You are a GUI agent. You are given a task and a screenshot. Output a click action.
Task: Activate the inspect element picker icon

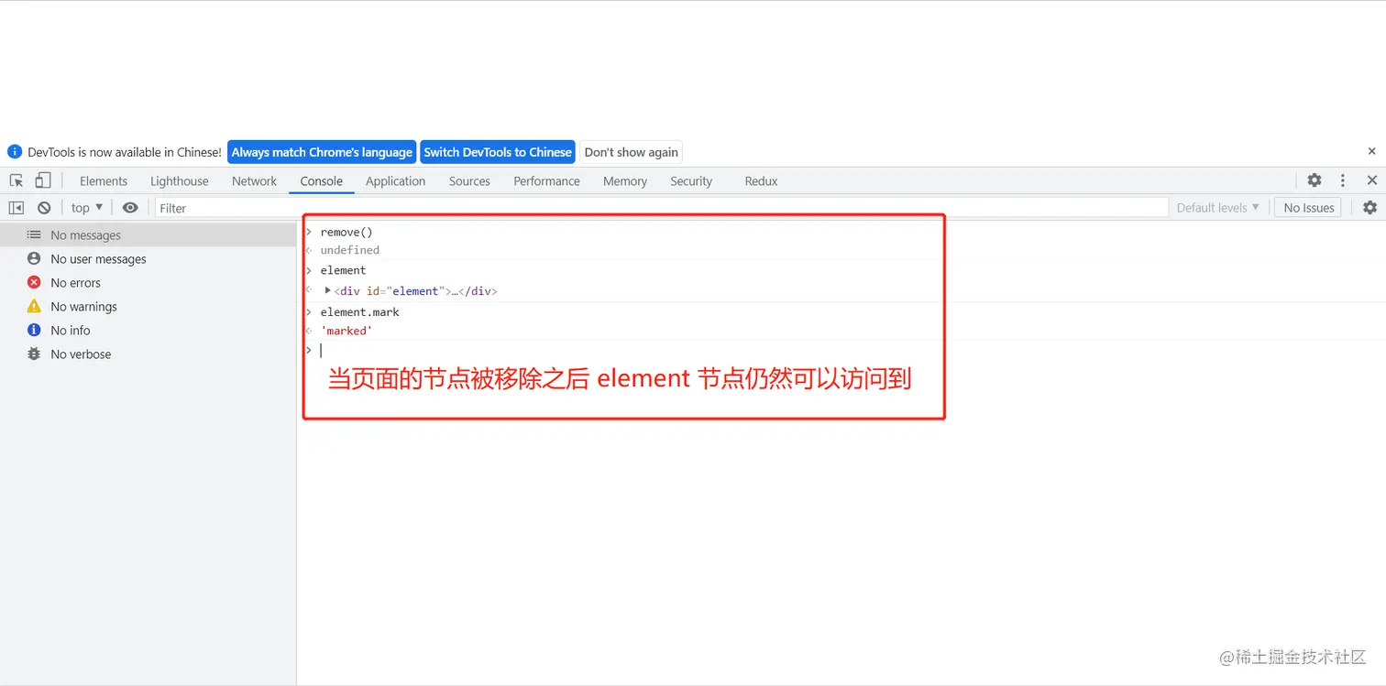(x=16, y=180)
